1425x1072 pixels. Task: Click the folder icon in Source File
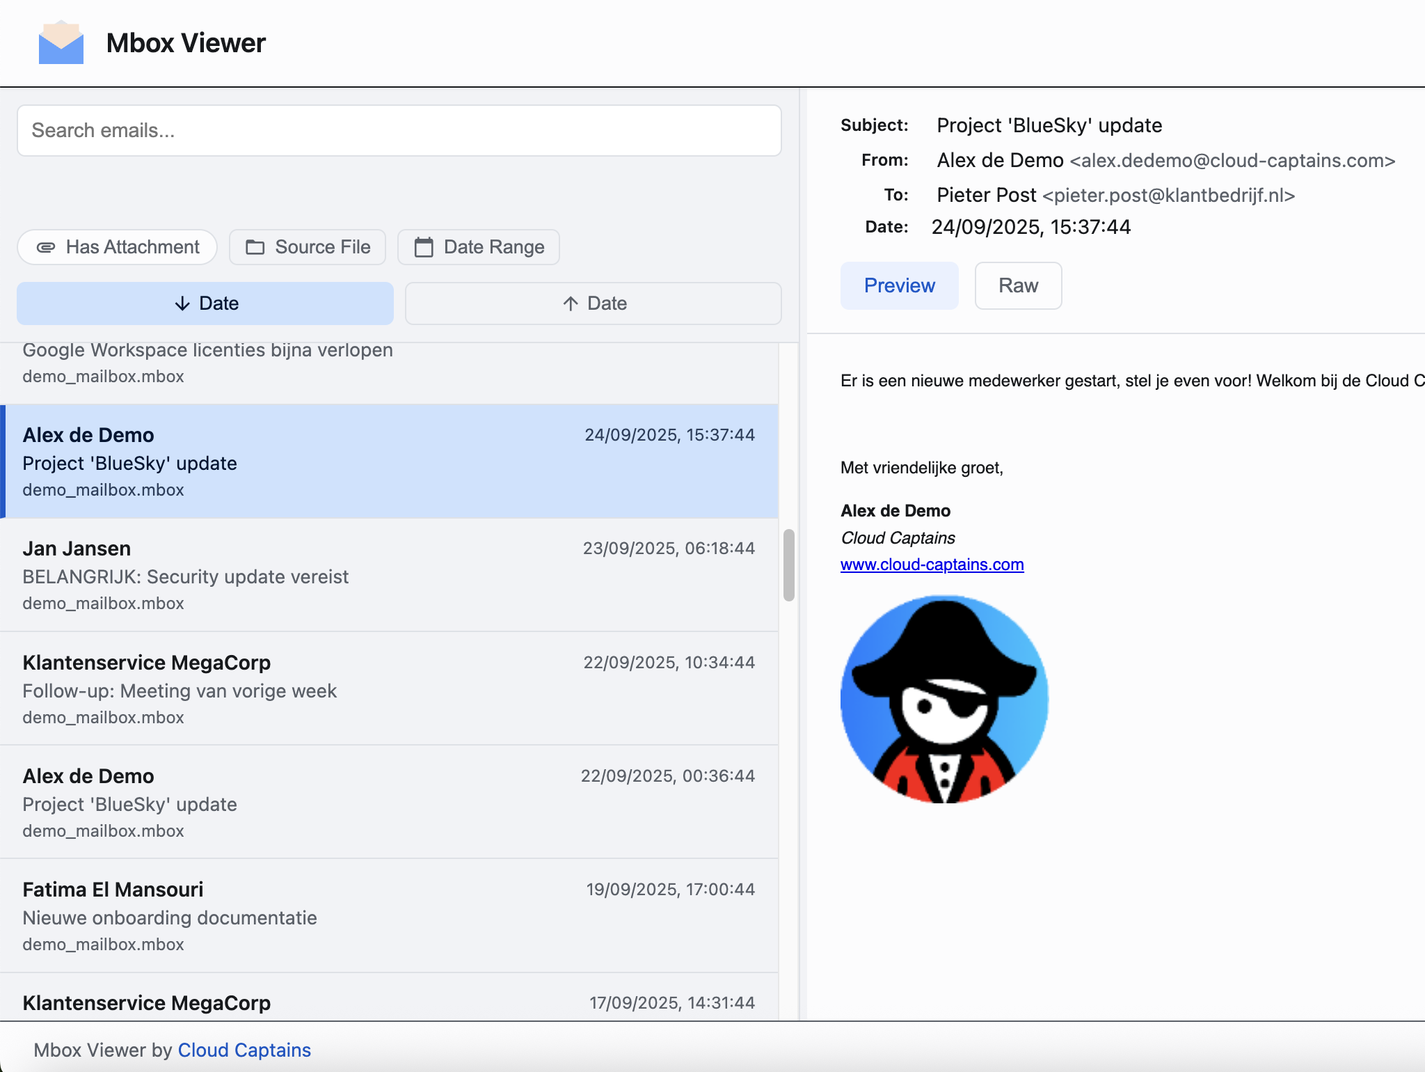(x=255, y=247)
